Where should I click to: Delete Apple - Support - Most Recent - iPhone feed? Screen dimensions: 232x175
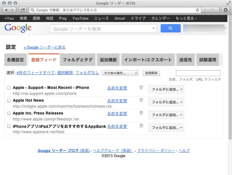coord(141,87)
